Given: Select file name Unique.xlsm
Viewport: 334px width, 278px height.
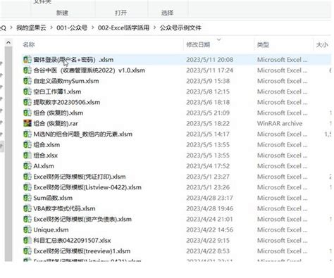Looking at the screenshot, I should tap(51, 230).
